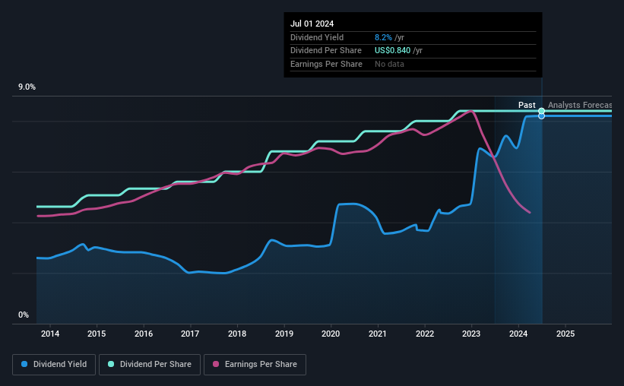Toggle the Dividend Per Share legend button
Image resolution: width=624 pixels, height=386 pixels.
coord(150,365)
